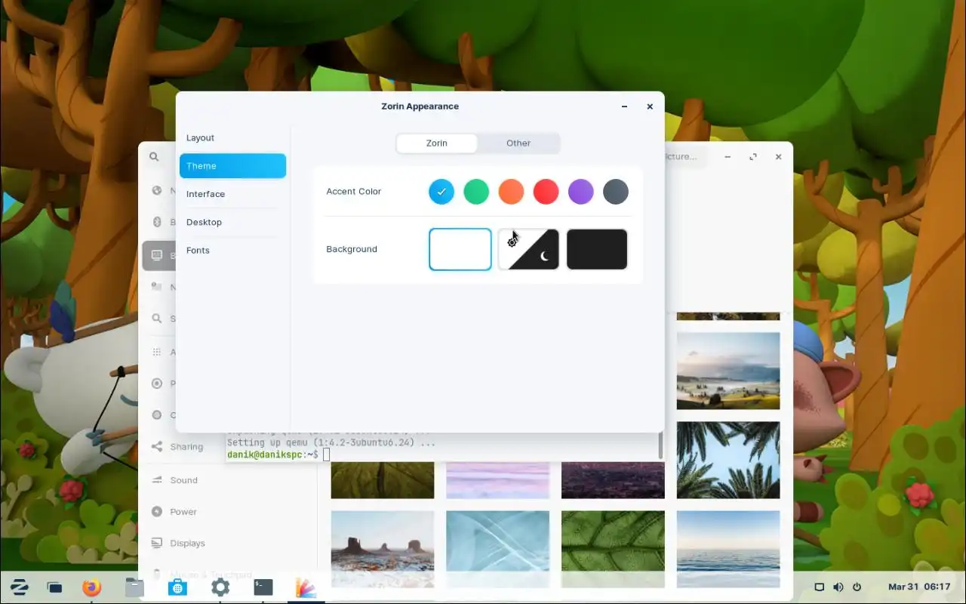Choose the light background theme option
The height and width of the screenshot is (604, 966).
point(460,249)
